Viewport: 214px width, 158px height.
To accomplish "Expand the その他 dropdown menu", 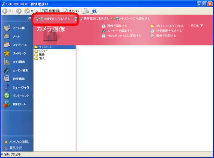I will [197, 26].
